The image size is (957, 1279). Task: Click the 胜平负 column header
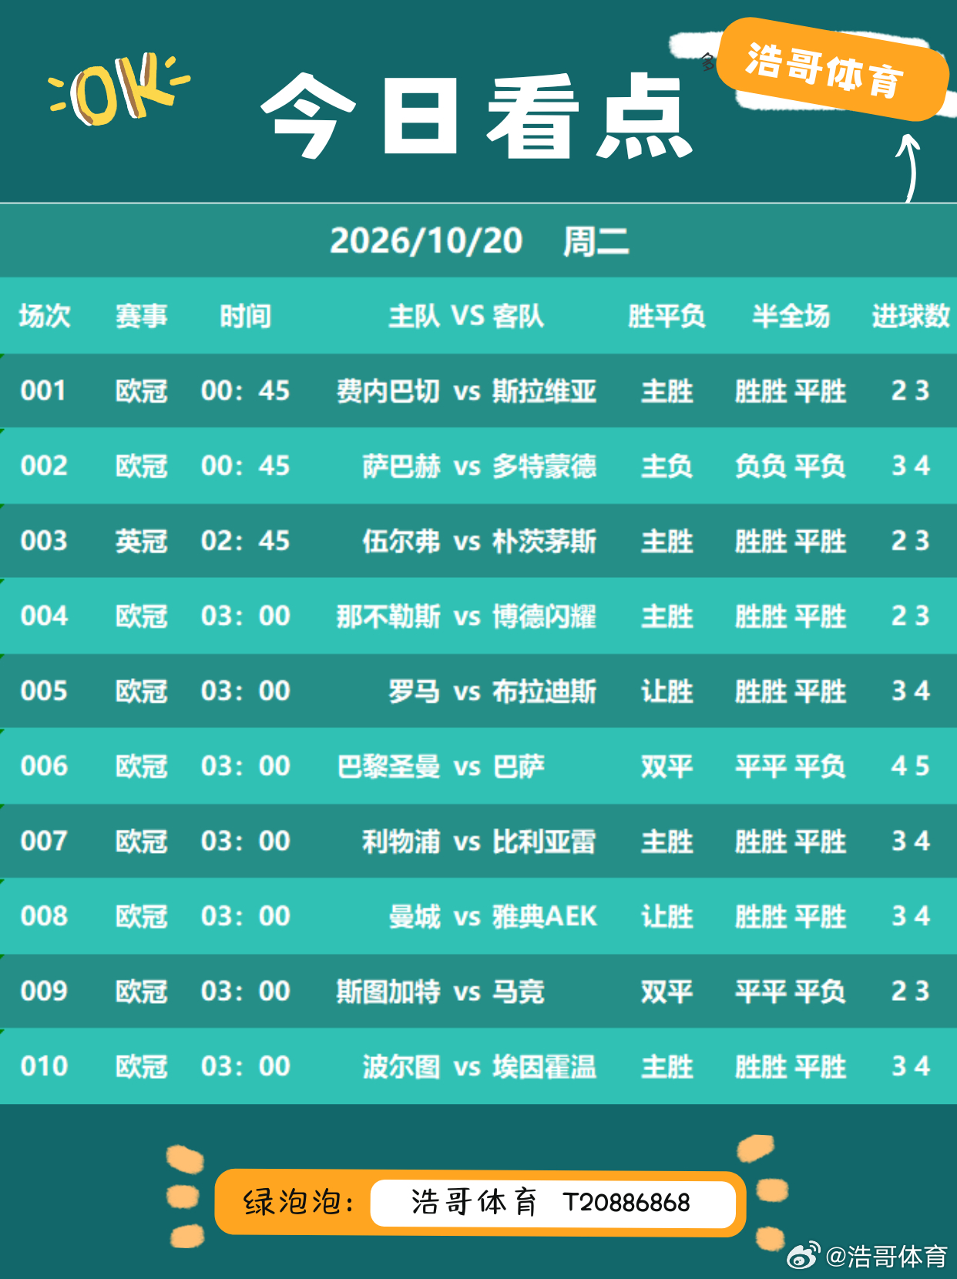667,316
